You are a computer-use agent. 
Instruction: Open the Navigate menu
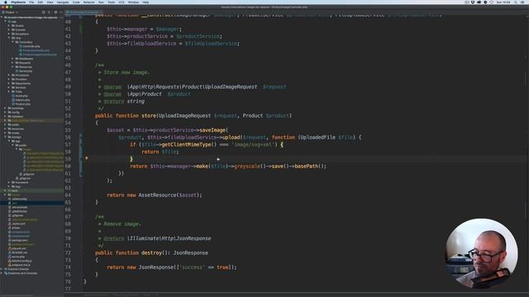pyautogui.click(x=63, y=2)
